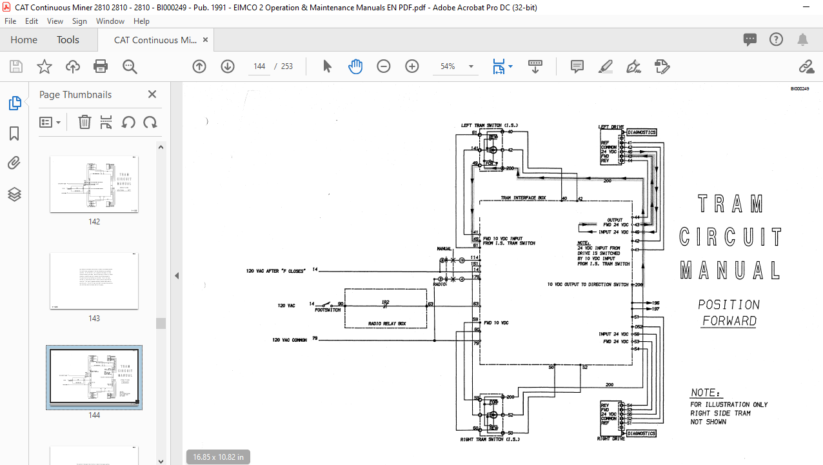
Task: Rotate the page clockwise
Action: pos(150,122)
